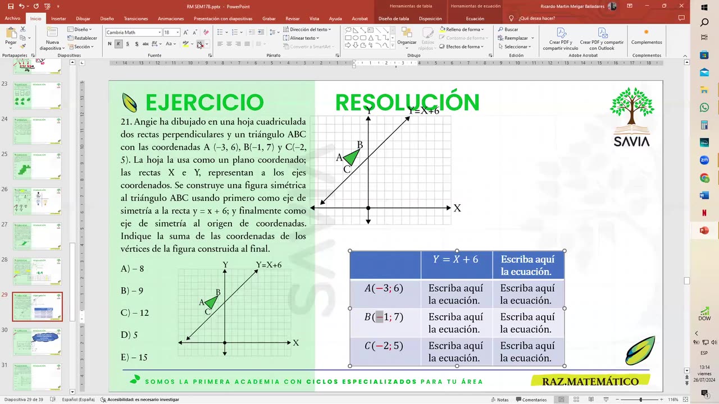Open Google Chrome from the Windows taskbar
The height and width of the screenshot is (404, 719).
(x=704, y=178)
